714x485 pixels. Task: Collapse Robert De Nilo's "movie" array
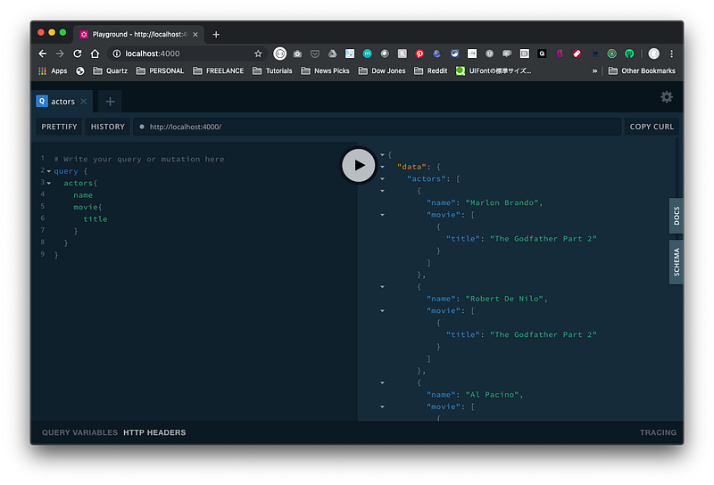click(383, 311)
